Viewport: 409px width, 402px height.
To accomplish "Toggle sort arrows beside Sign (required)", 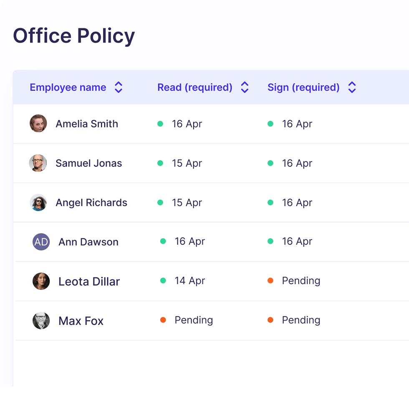I will [352, 87].
